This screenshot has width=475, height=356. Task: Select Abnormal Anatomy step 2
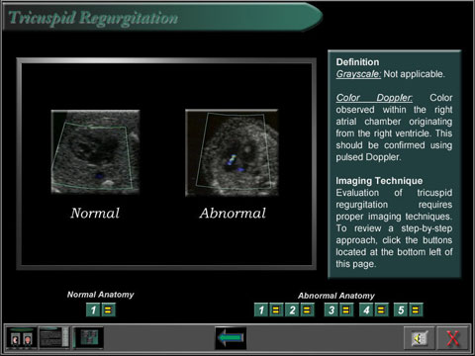click(x=292, y=310)
